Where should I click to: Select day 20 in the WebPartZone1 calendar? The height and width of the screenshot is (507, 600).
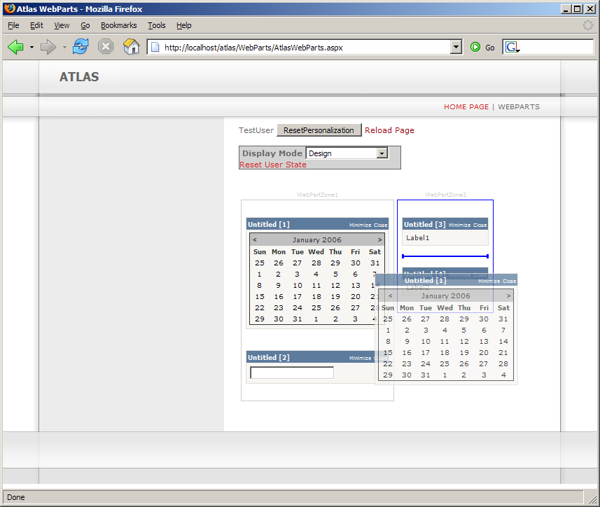coord(356,296)
